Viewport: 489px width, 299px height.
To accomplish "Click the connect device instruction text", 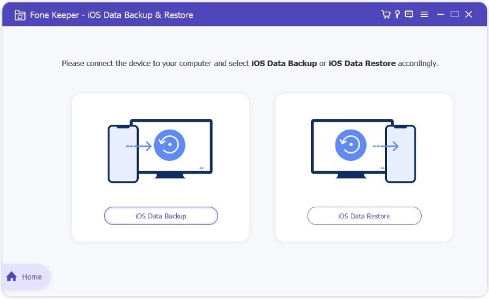I will (250, 64).
